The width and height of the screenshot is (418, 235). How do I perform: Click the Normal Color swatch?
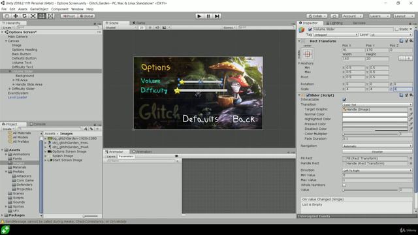click(375, 114)
